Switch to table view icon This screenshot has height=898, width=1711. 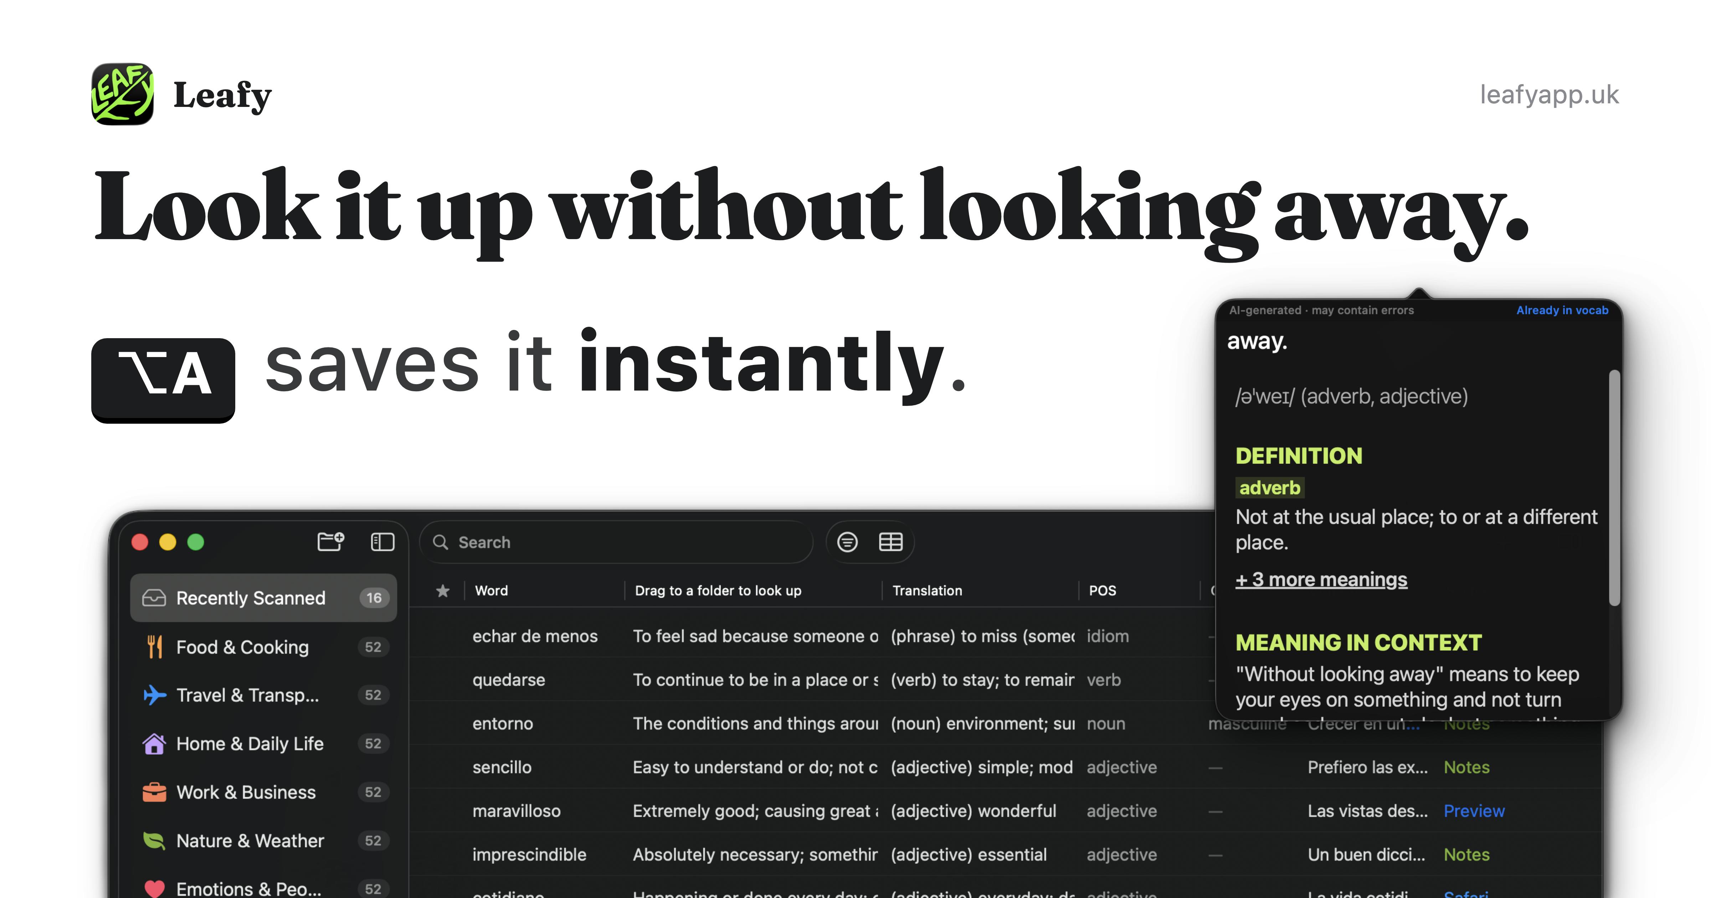pyautogui.click(x=891, y=542)
